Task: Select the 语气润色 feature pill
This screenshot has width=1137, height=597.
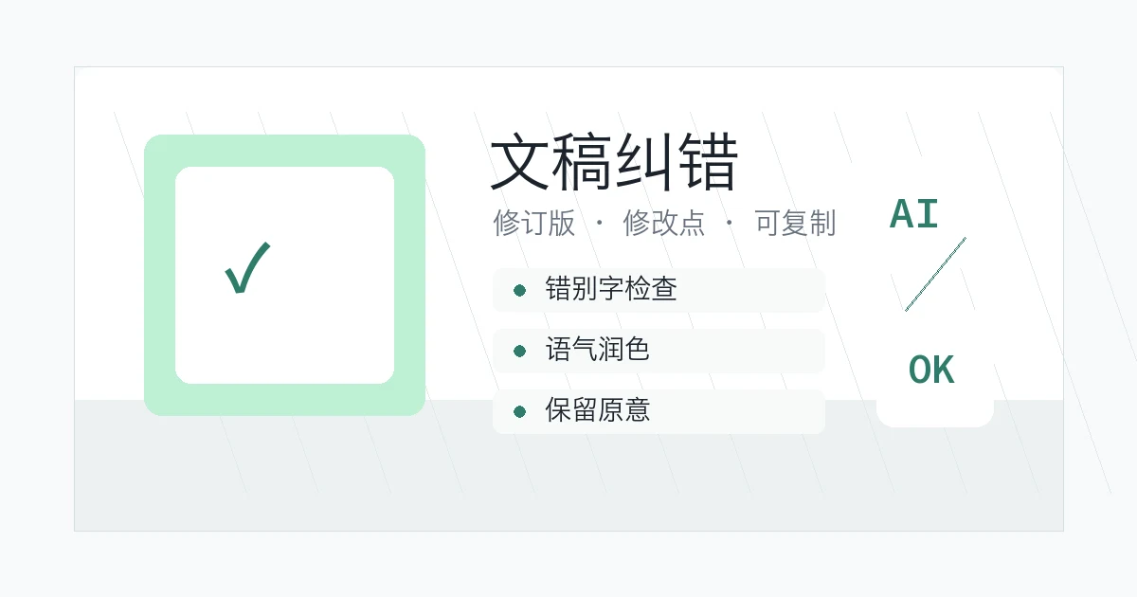Action: 659,351
